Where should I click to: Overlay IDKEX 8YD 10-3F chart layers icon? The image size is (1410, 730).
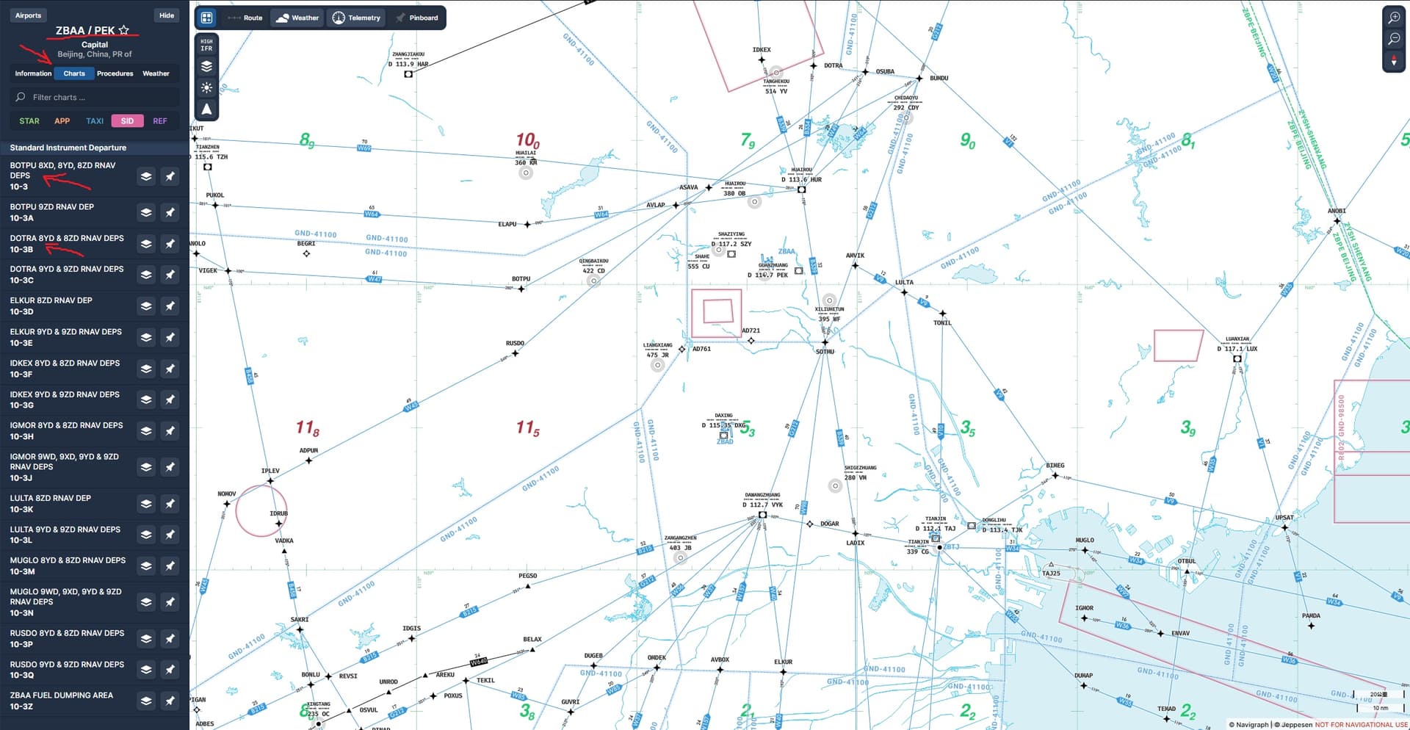pyautogui.click(x=146, y=369)
